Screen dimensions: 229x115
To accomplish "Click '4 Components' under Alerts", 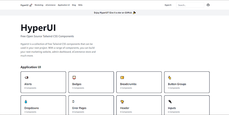I will pyautogui.click(x=30, y=88).
